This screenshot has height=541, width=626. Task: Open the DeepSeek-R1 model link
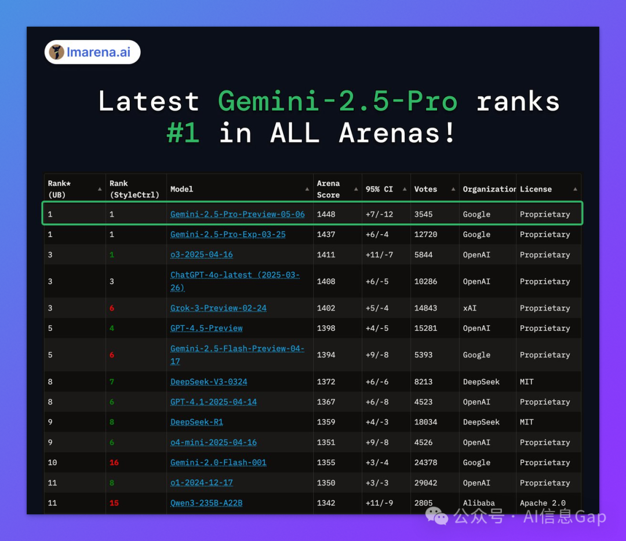click(197, 422)
